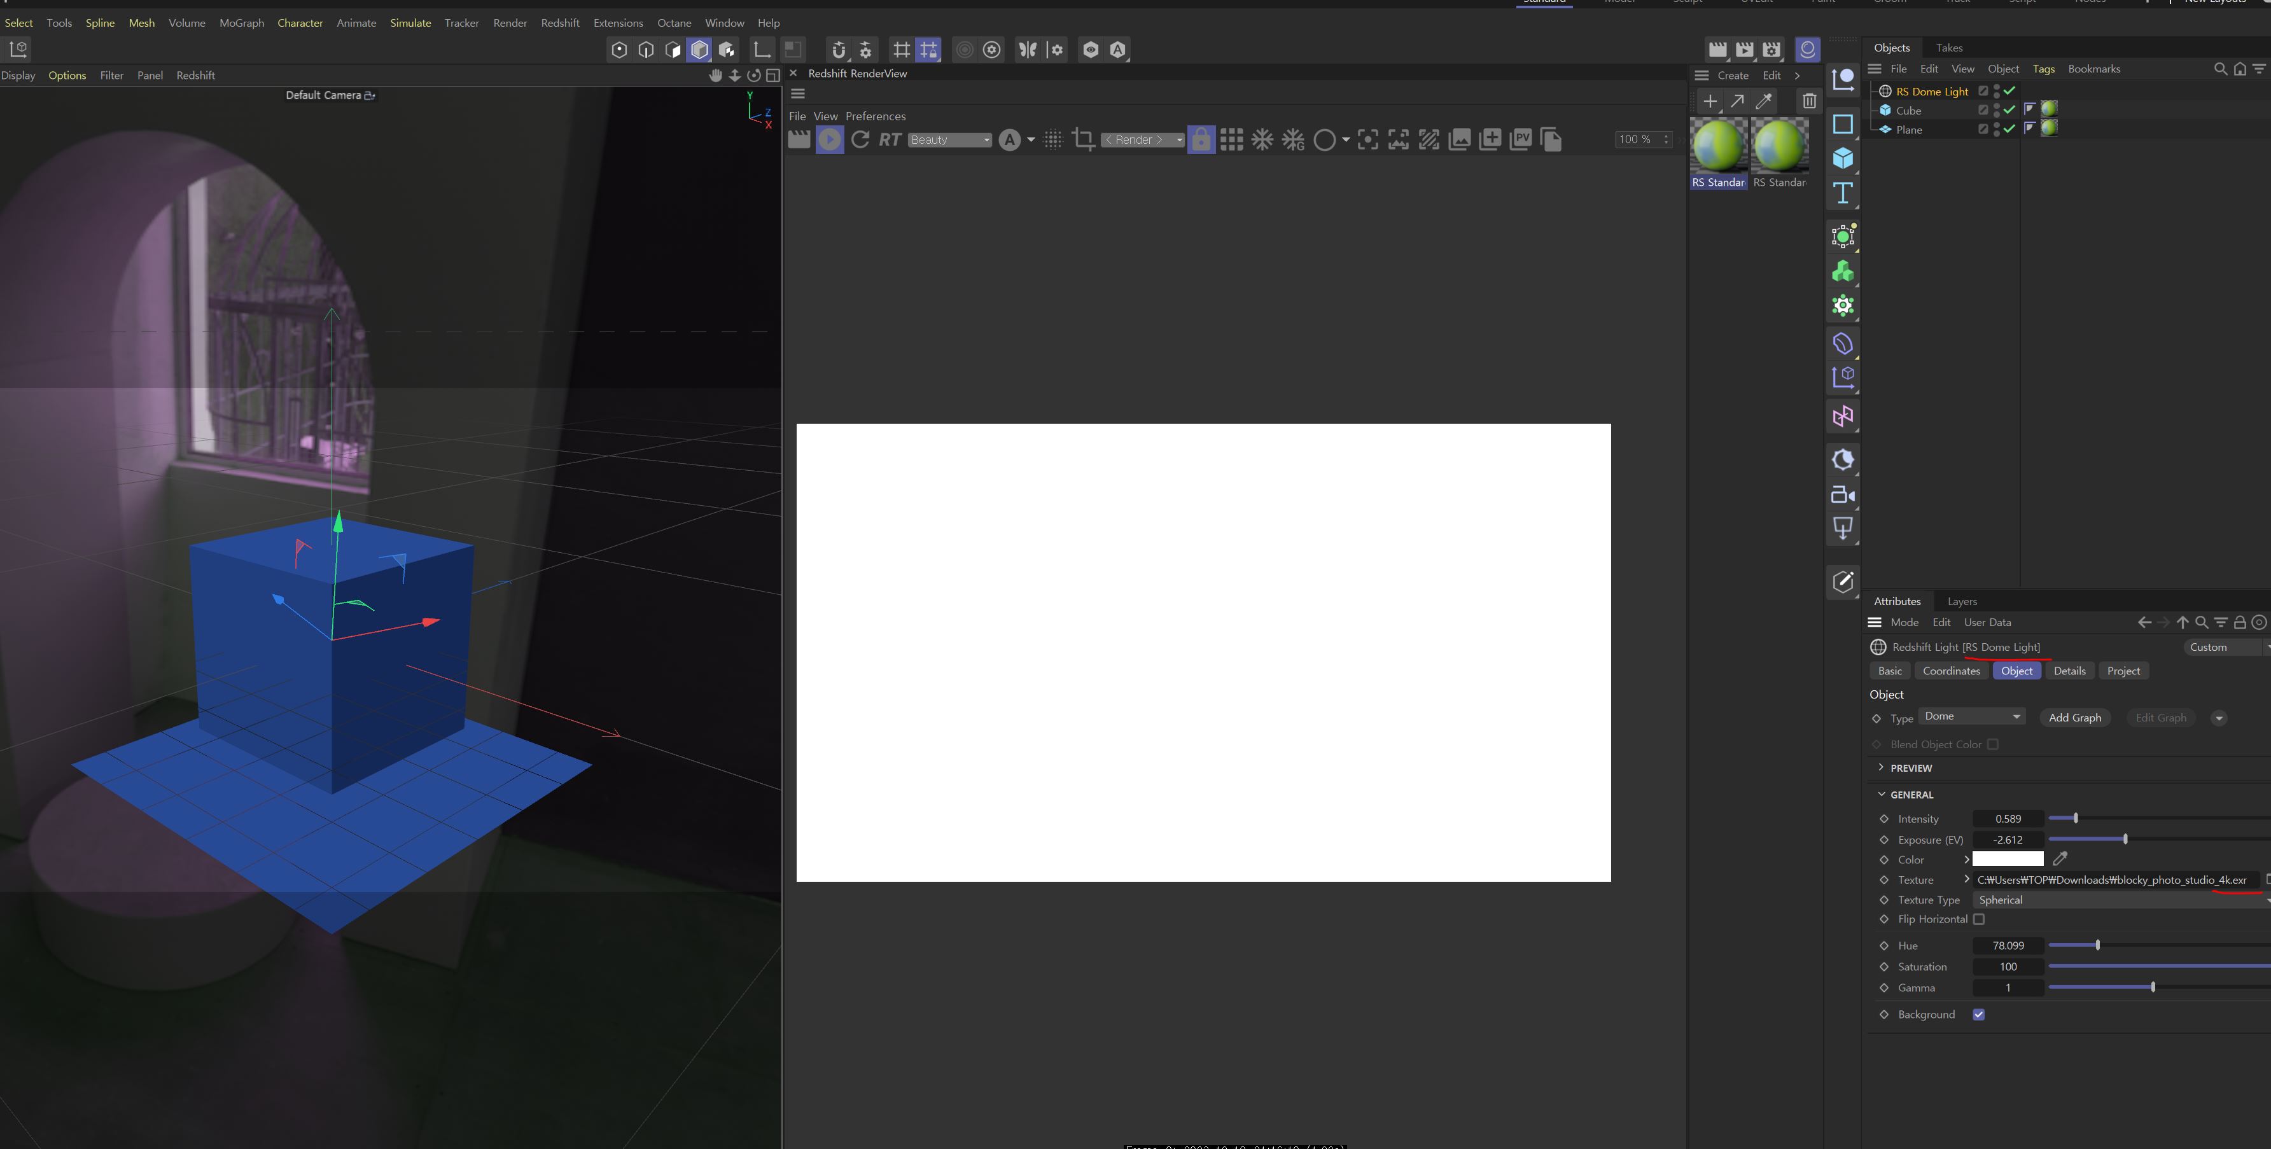Click the material eyedropper icon
This screenshot has width=2271, height=1149.
(1764, 101)
